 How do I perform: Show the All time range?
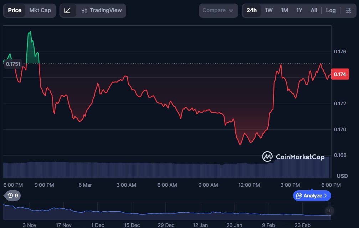314,11
